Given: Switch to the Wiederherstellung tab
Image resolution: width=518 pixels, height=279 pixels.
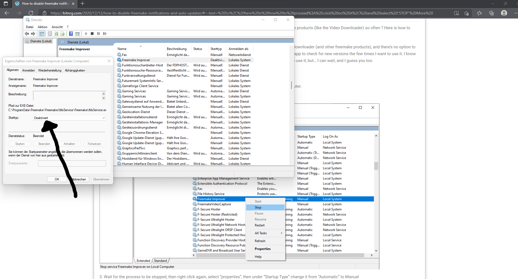Looking at the screenshot, I should (x=50, y=70).
